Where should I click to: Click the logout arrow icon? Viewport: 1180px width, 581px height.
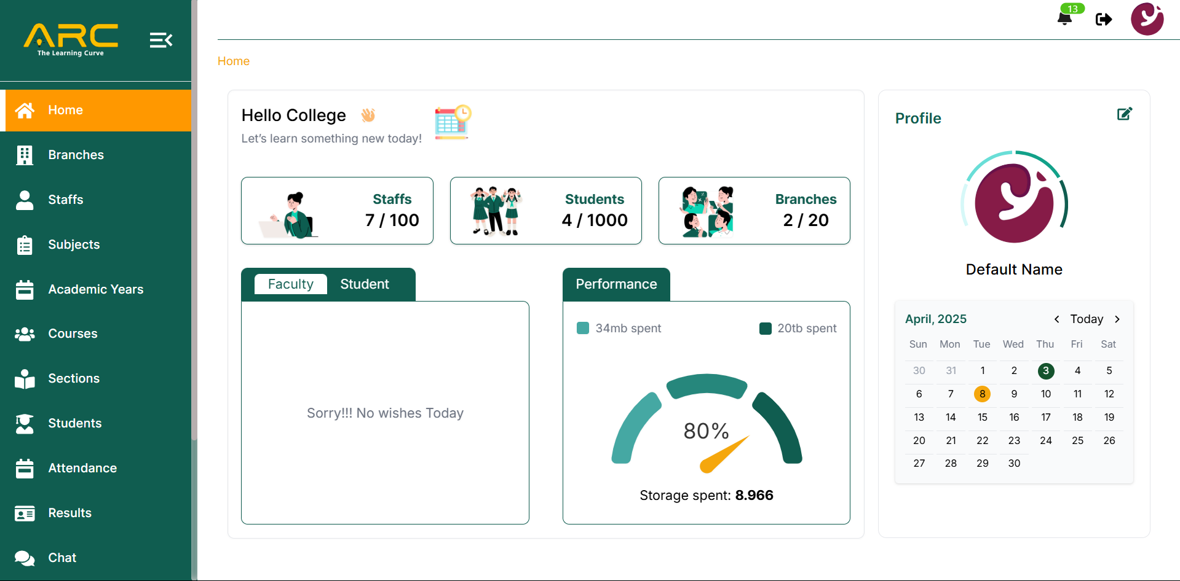click(1104, 20)
